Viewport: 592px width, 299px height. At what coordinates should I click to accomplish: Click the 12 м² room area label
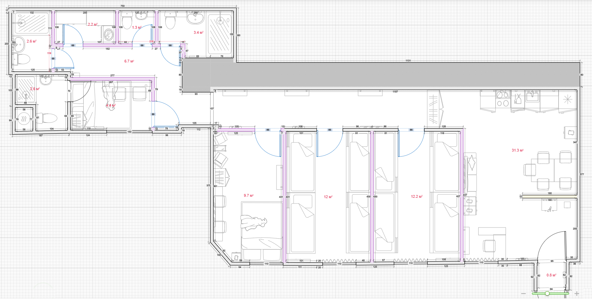(328, 197)
